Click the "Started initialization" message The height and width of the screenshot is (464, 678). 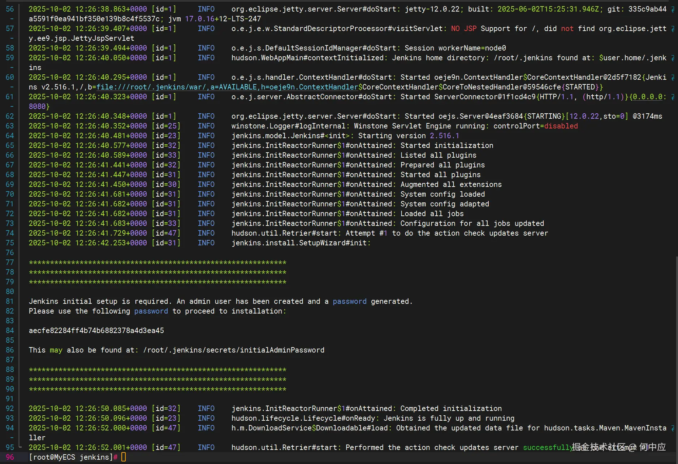pyautogui.click(x=447, y=145)
